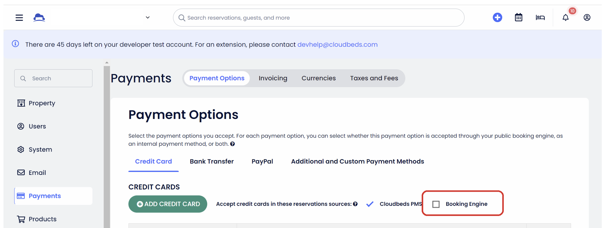The width and height of the screenshot is (602, 228).
Task: Open the hamburger navigation menu
Action: 19,18
